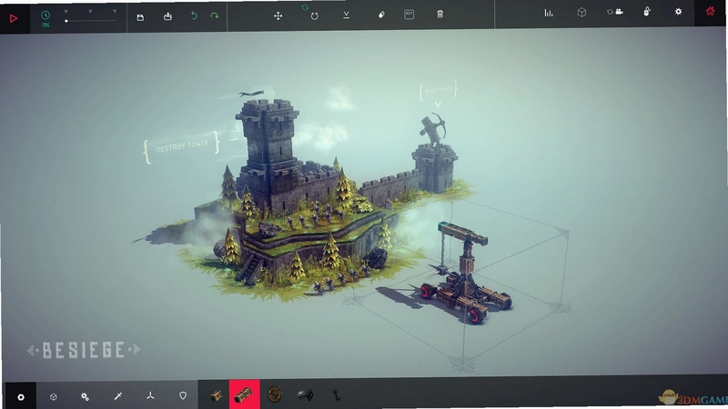This screenshot has width=728, height=409.
Task: Select the eraser tool
Action: [x=381, y=15]
